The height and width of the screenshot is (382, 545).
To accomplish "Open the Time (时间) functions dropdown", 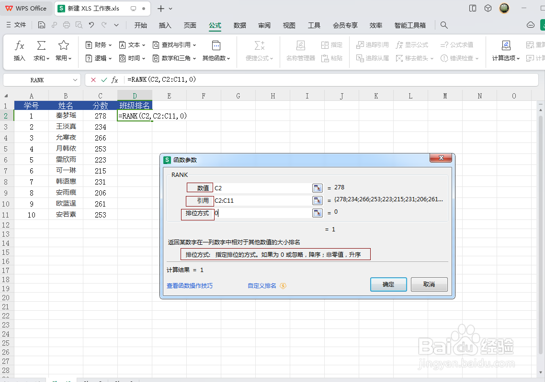I will [x=132, y=58].
